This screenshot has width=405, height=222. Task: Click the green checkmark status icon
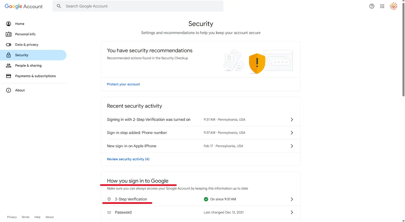pyautogui.click(x=206, y=199)
